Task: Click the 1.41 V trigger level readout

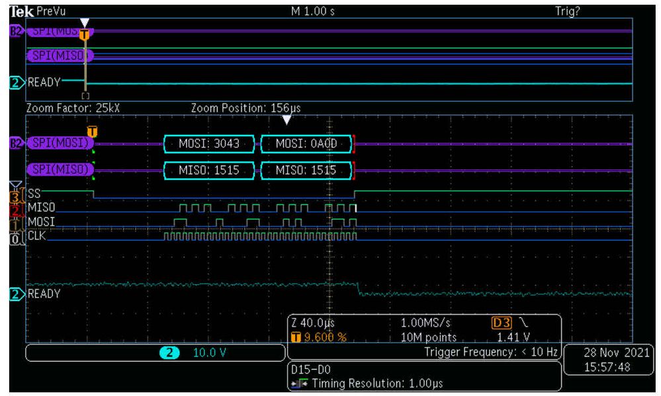Action: click(513, 337)
